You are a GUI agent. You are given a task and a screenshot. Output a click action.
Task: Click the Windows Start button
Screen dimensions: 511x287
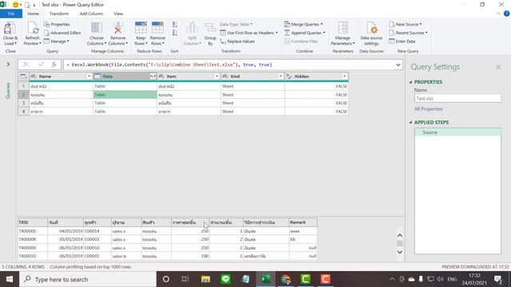(10, 279)
